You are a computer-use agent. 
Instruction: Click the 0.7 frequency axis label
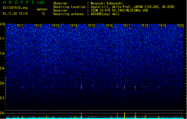pyautogui.click(x=3, y=98)
